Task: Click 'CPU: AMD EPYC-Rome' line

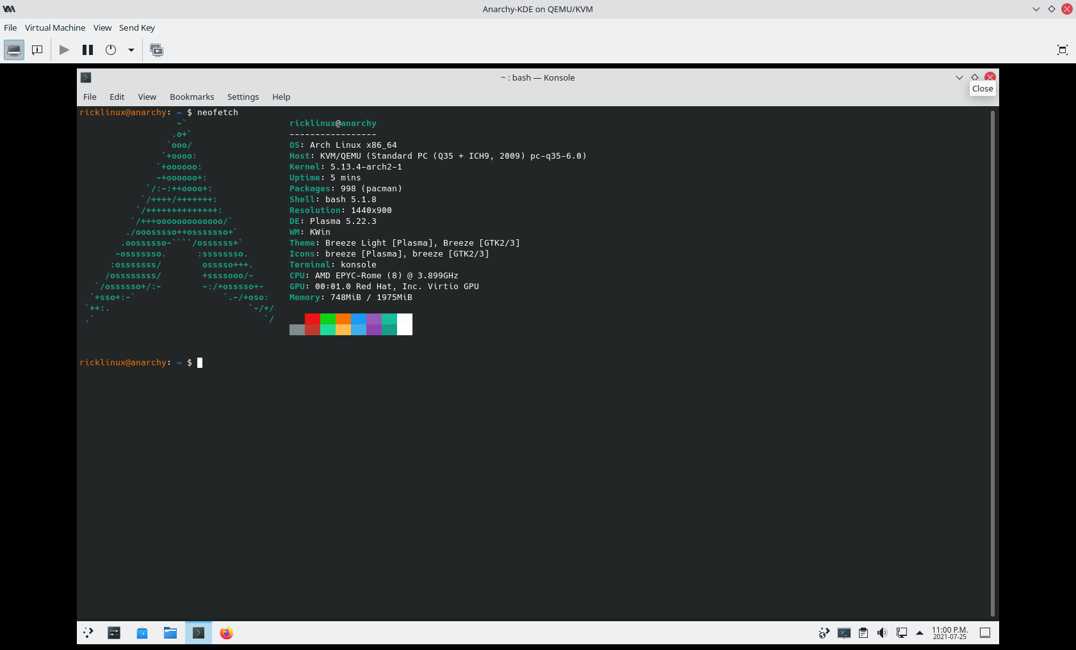Action: (374, 276)
